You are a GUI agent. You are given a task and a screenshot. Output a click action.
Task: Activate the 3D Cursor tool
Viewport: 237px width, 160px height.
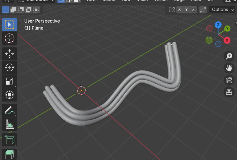pos(10,38)
